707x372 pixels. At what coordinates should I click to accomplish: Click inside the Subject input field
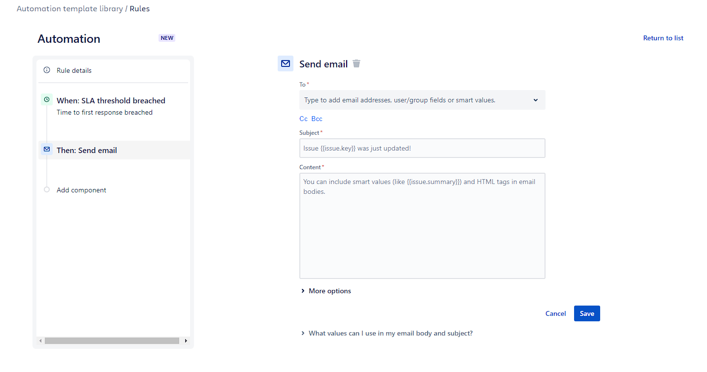[422, 148]
